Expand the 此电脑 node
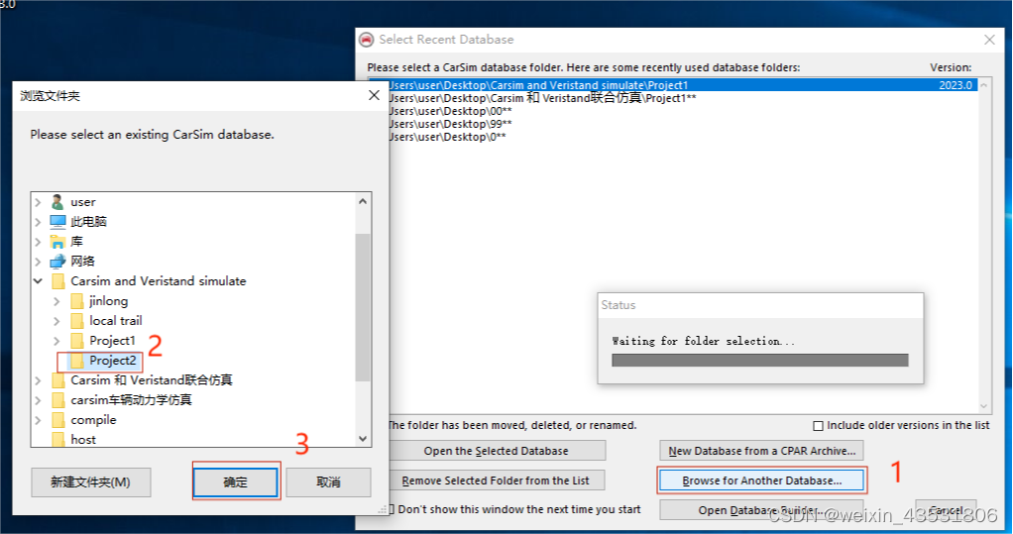This screenshot has width=1013, height=534. (38, 222)
